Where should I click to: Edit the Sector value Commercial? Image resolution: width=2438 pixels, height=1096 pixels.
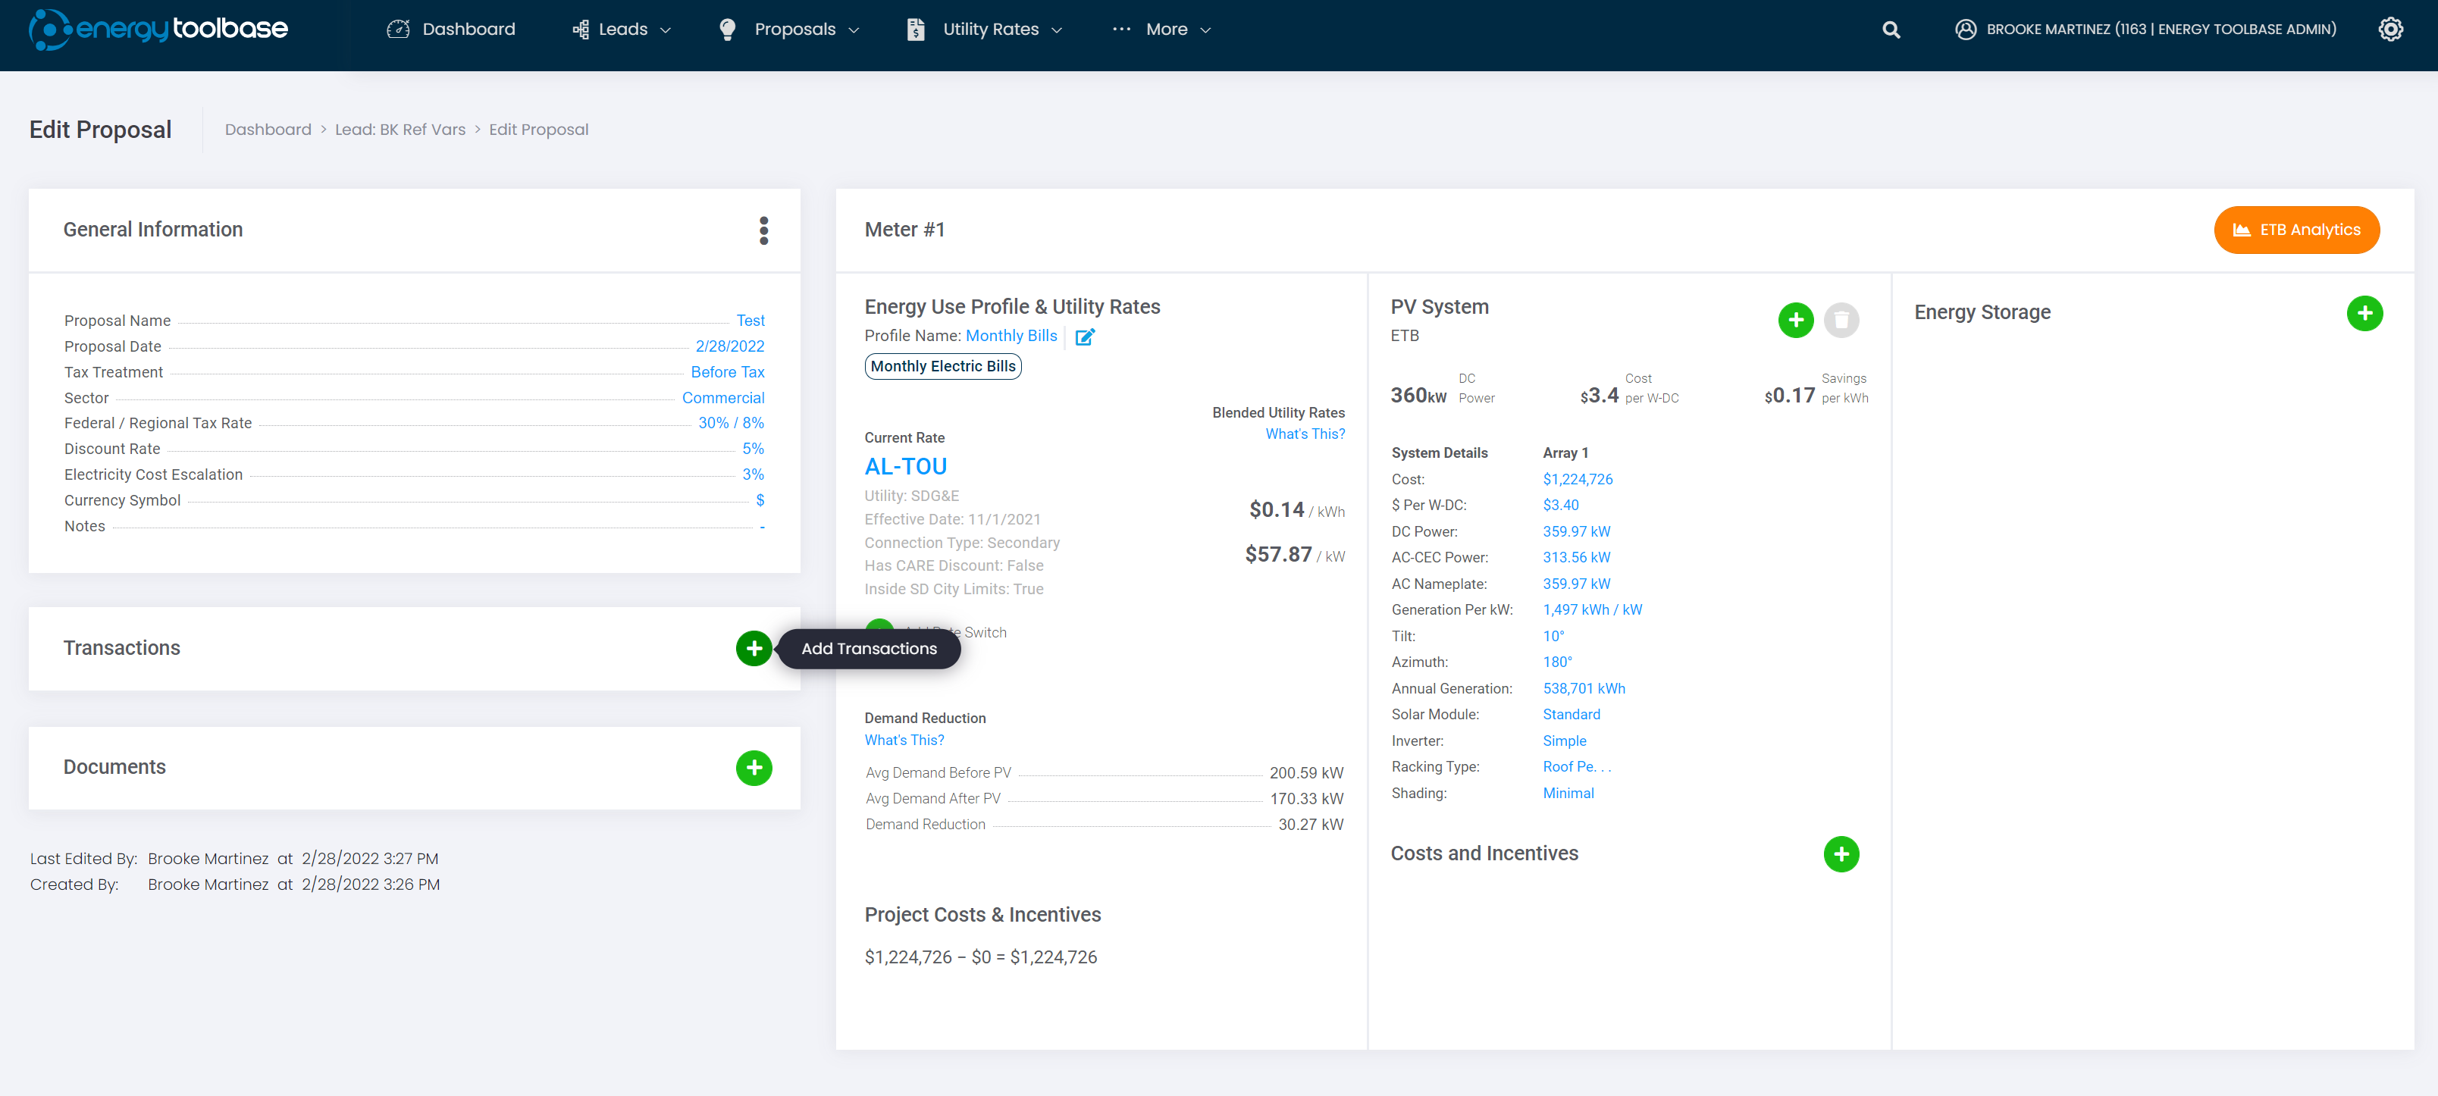pos(723,399)
